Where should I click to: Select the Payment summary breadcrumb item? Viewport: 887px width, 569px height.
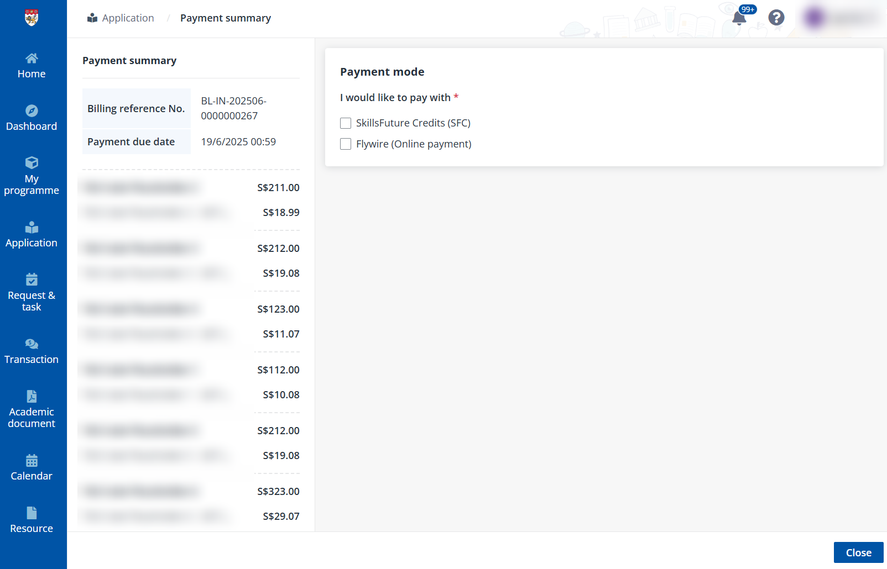(x=226, y=18)
